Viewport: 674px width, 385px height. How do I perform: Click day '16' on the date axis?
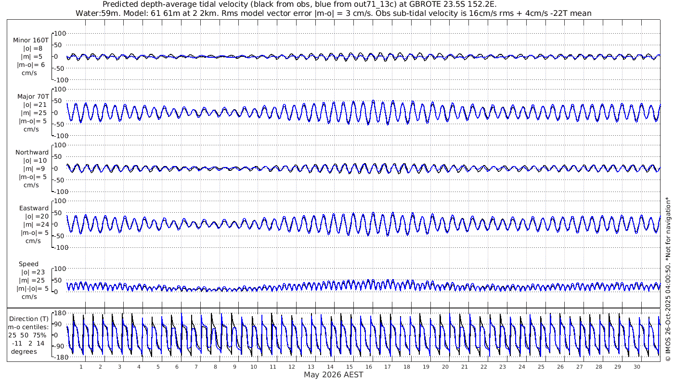click(x=368, y=367)
